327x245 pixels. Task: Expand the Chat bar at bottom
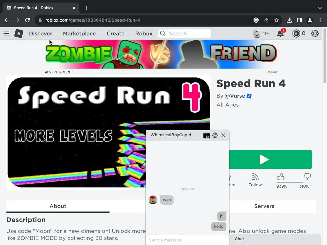point(275,239)
